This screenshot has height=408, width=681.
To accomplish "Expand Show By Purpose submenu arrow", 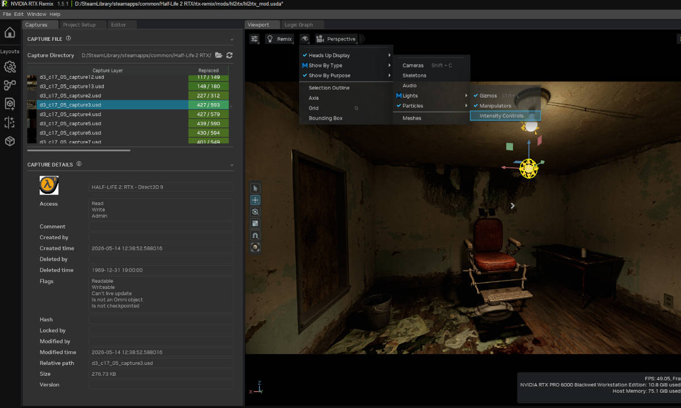I will click(x=389, y=75).
